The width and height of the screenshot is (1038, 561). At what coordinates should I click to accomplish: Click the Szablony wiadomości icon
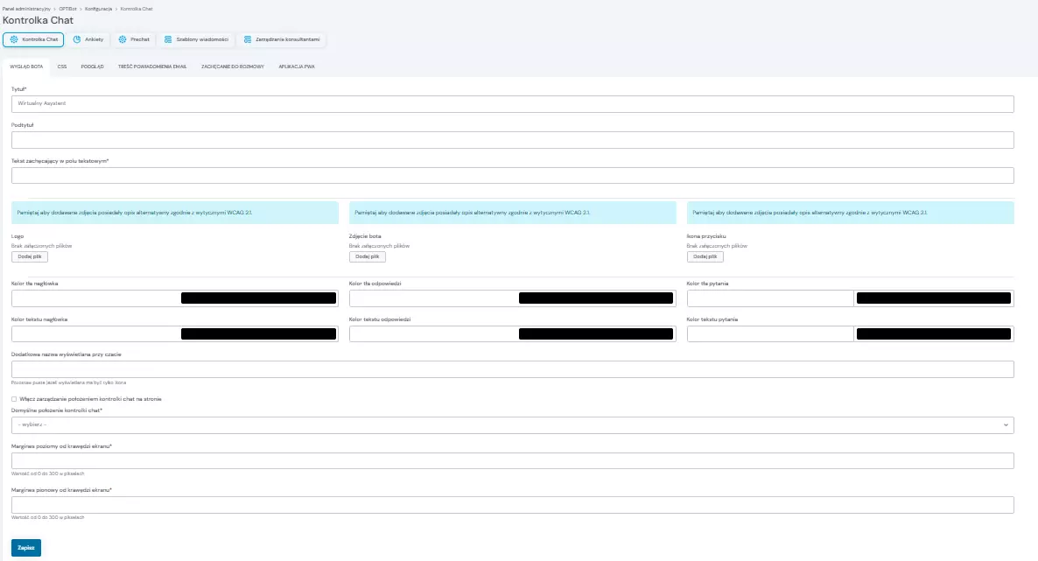[x=167, y=39]
